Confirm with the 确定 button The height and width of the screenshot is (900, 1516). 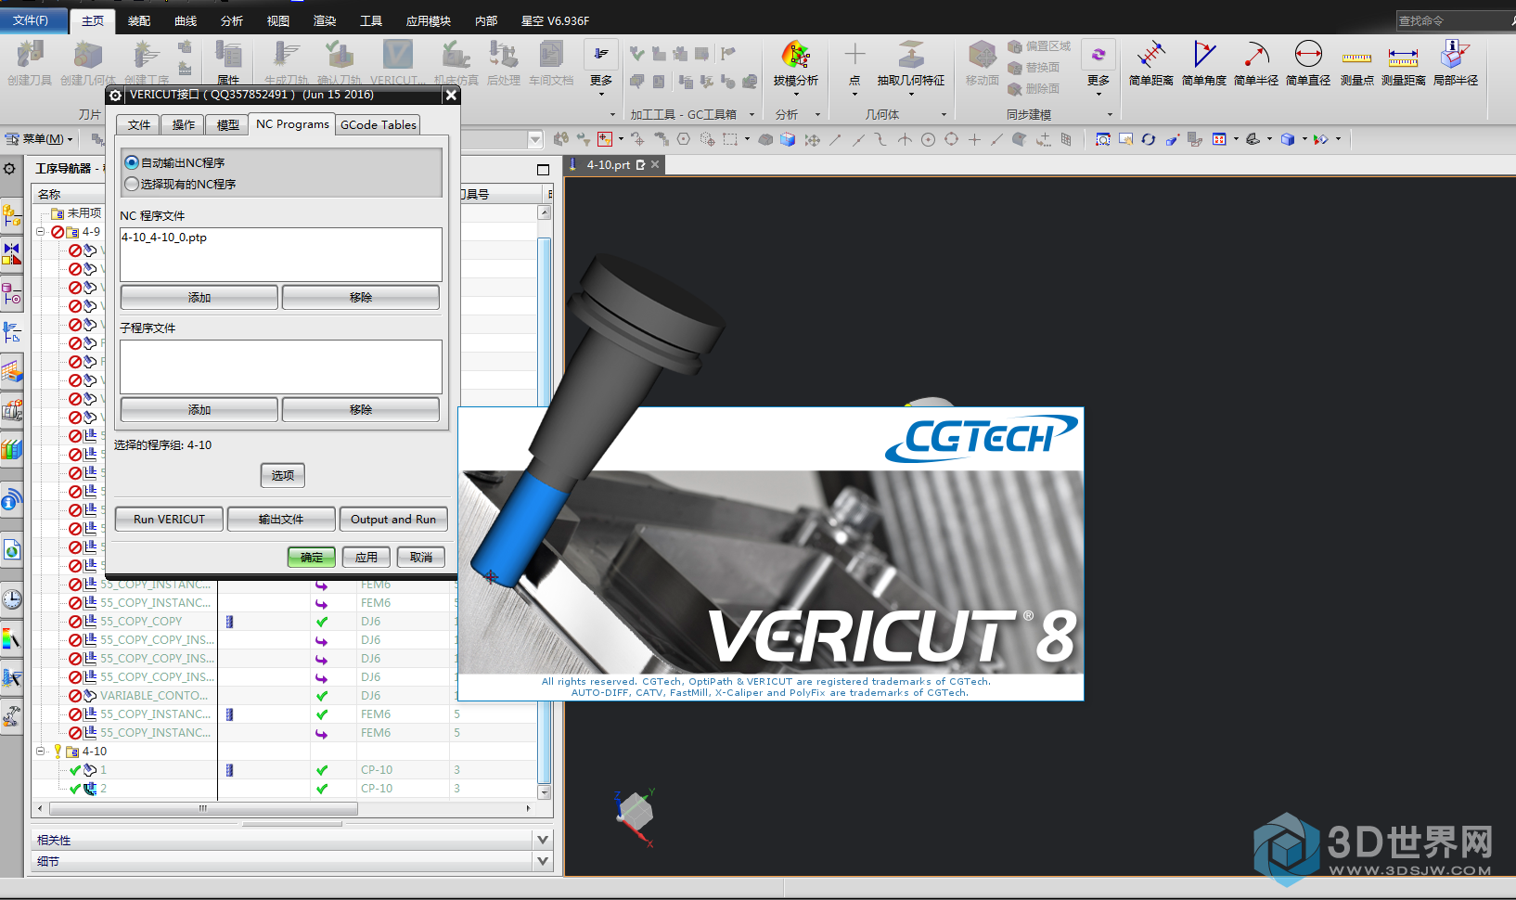coord(312,557)
